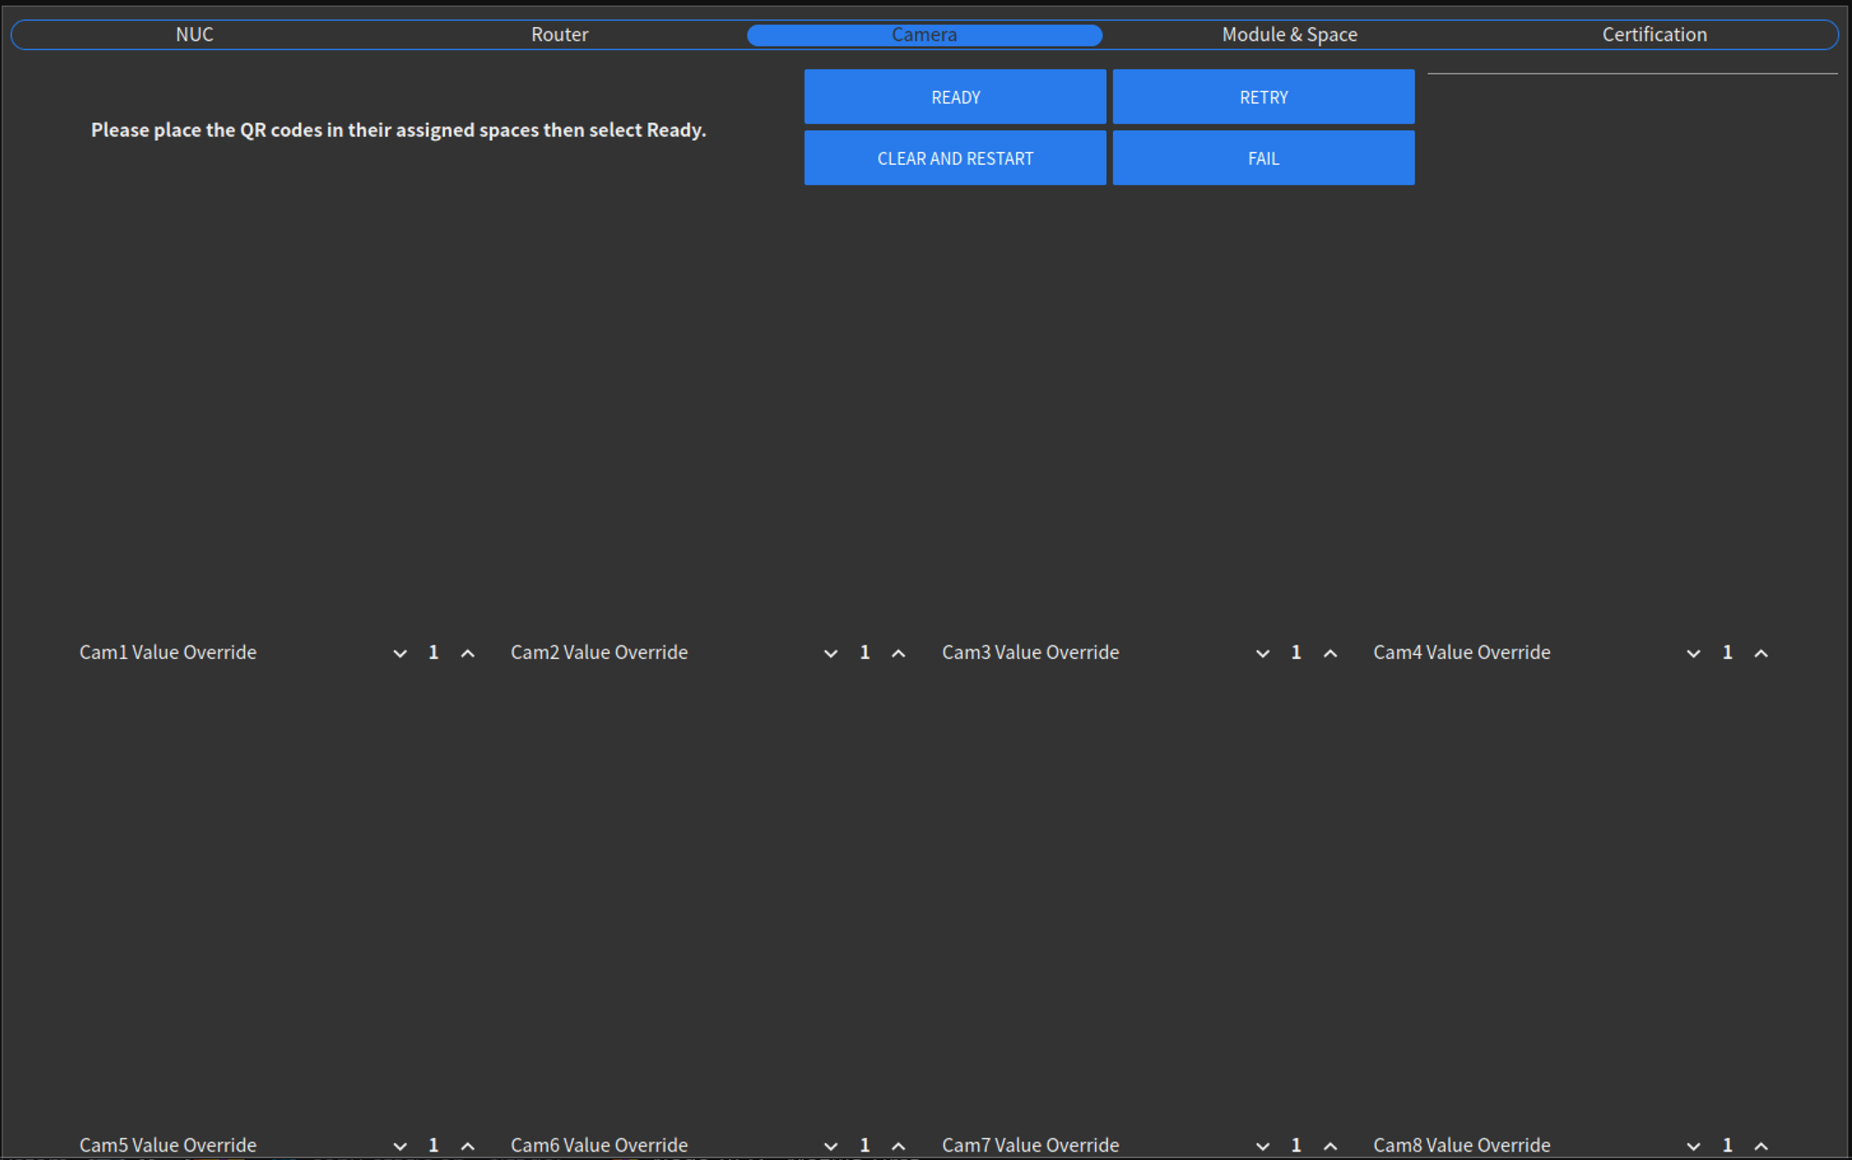Go to Module & Space tab
1852x1160 pixels.
click(x=1289, y=35)
